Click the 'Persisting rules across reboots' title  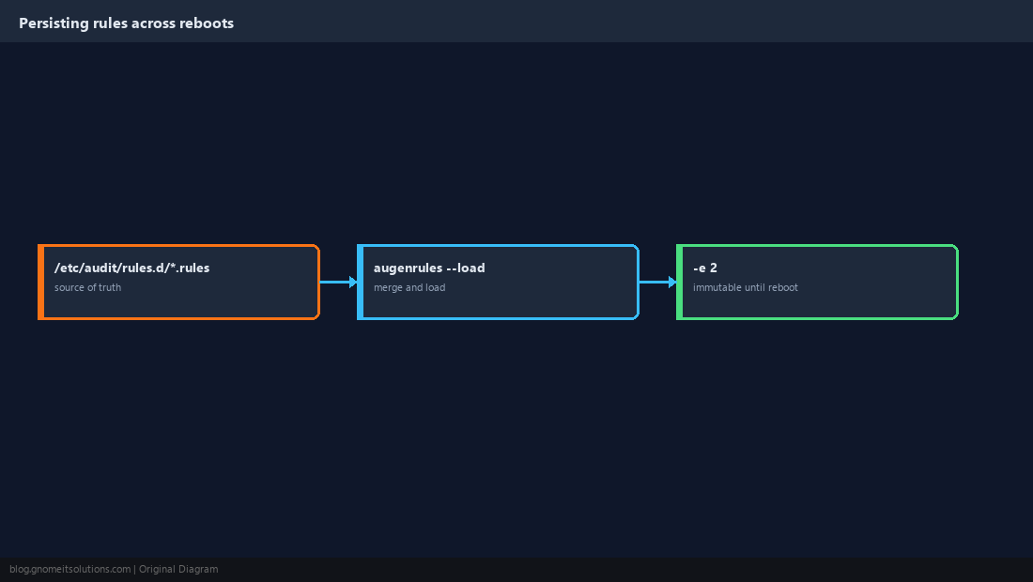click(127, 23)
